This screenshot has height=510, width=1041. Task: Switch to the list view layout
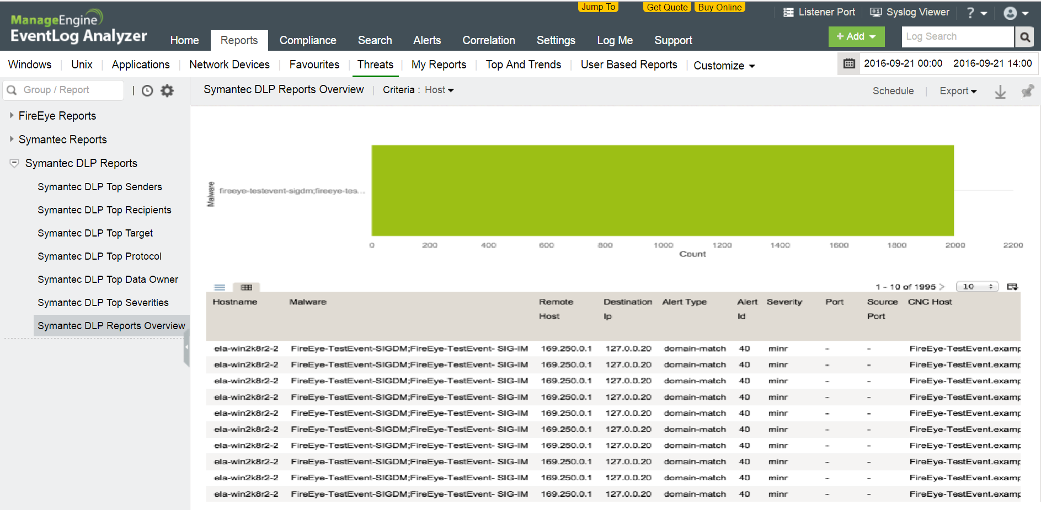(x=220, y=287)
